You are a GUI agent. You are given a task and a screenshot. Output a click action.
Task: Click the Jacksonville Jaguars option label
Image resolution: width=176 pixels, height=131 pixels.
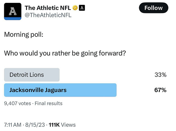[x=38, y=90]
